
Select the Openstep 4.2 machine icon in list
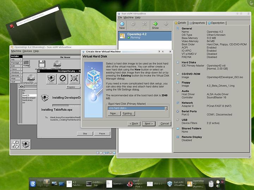click(x=122, y=36)
